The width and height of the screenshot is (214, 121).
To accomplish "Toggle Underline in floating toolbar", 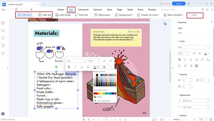I will pyautogui.click(x=82, y=67).
